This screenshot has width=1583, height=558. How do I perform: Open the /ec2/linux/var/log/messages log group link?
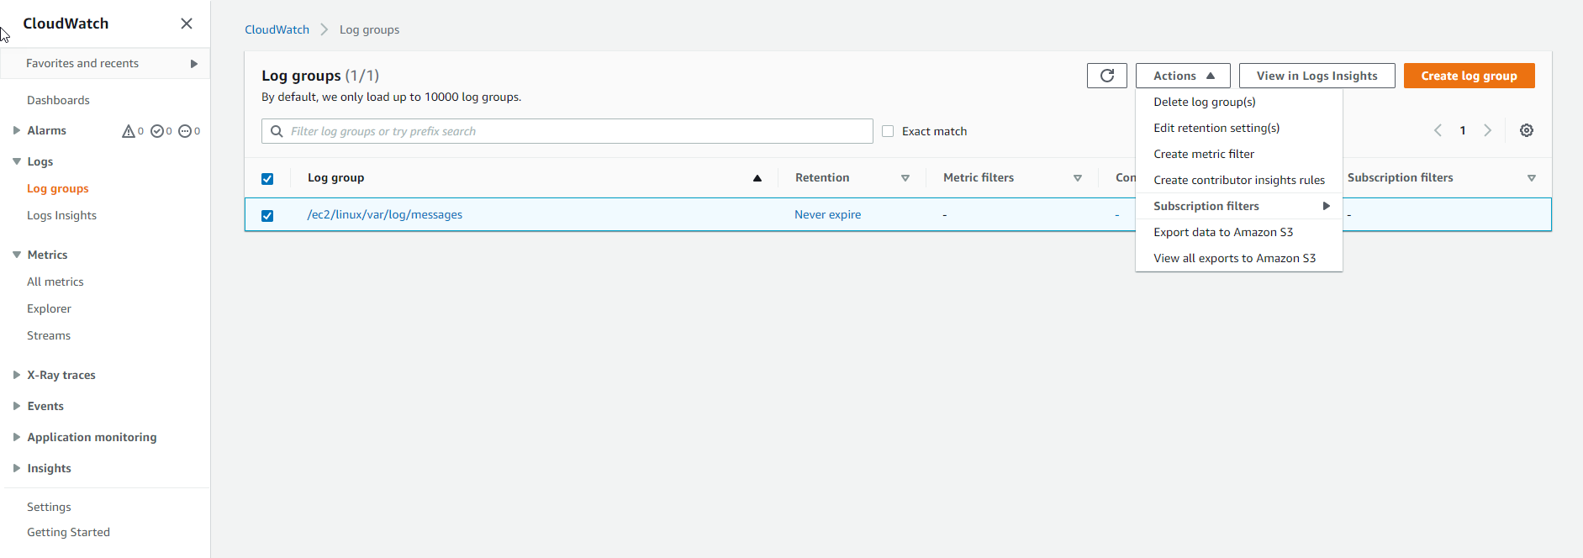(x=385, y=214)
